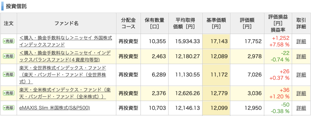Image resolution: width=311 pixels, height=116 pixels.
Task: View 詳細 for ニッセイ 外国株式 fund
Action: pyautogui.click(x=301, y=41)
